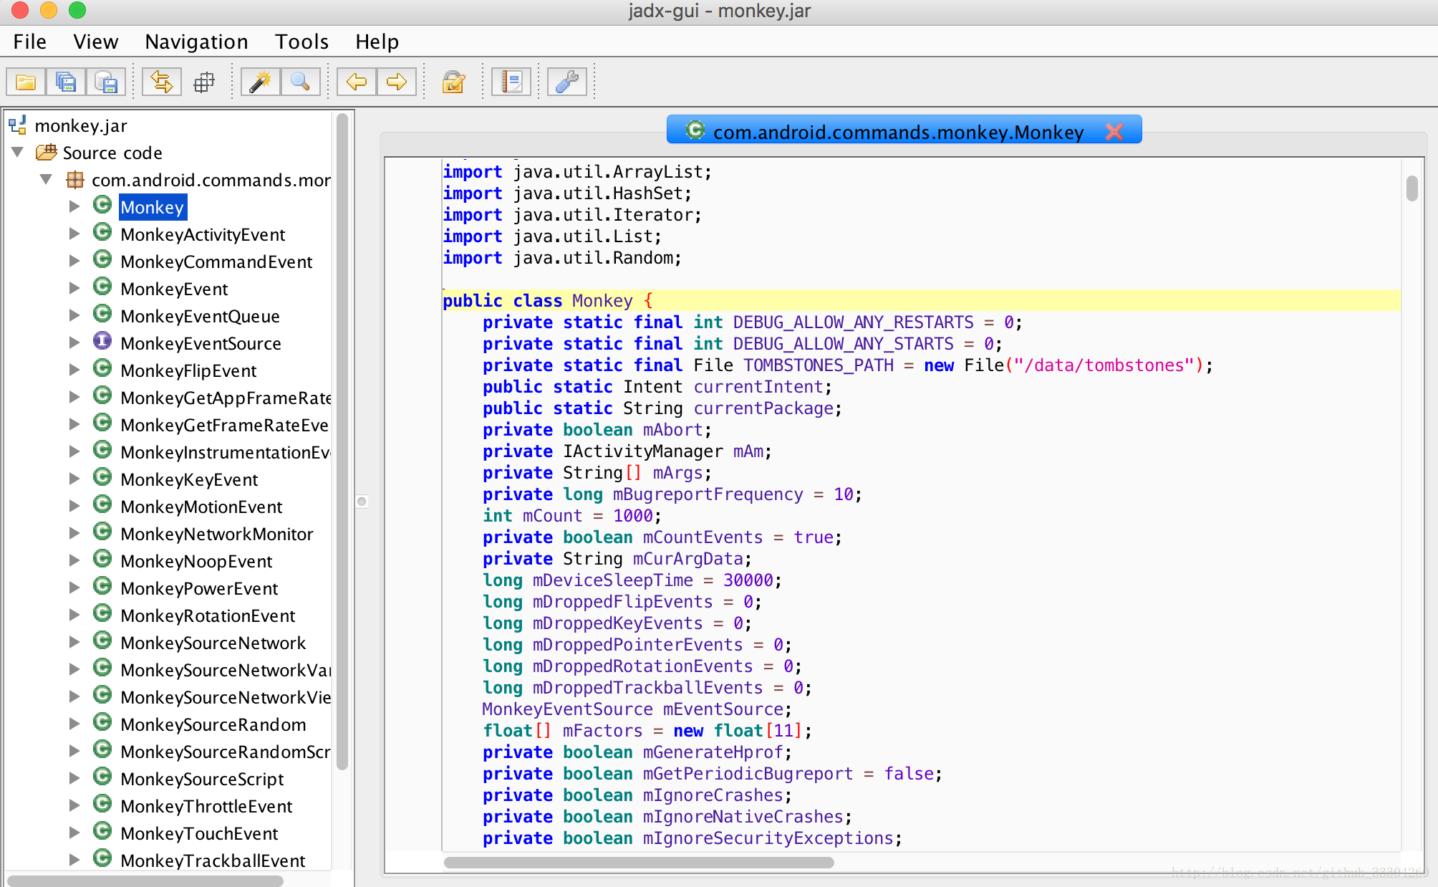Open preferences wrench icon
This screenshot has height=887, width=1438.
coord(567,82)
